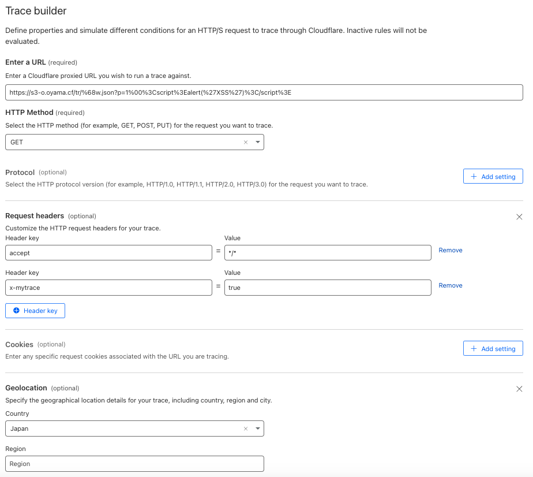Click the 'Country' field label
This screenshot has height=477, width=533.
[x=17, y=413]
